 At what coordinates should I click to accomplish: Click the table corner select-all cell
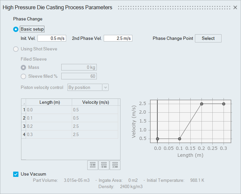[24, 102]
